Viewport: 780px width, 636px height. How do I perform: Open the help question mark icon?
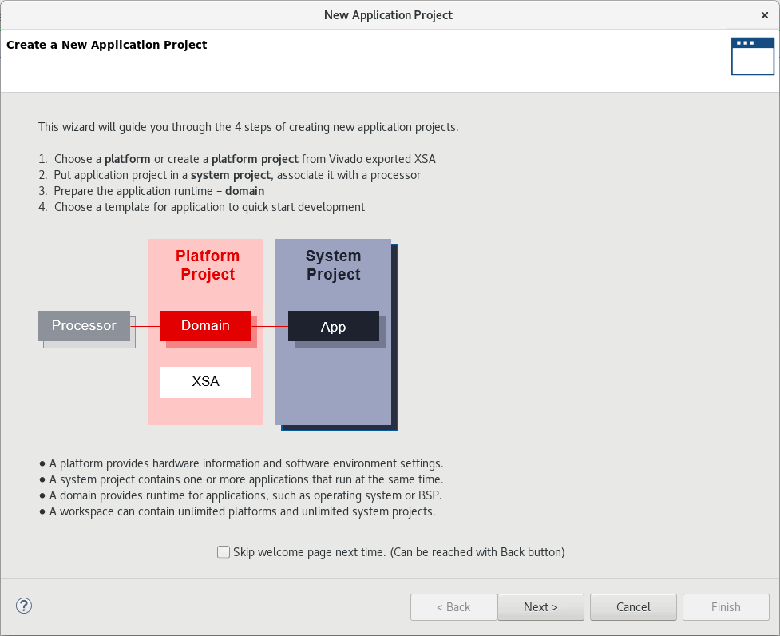pos(24,606)
